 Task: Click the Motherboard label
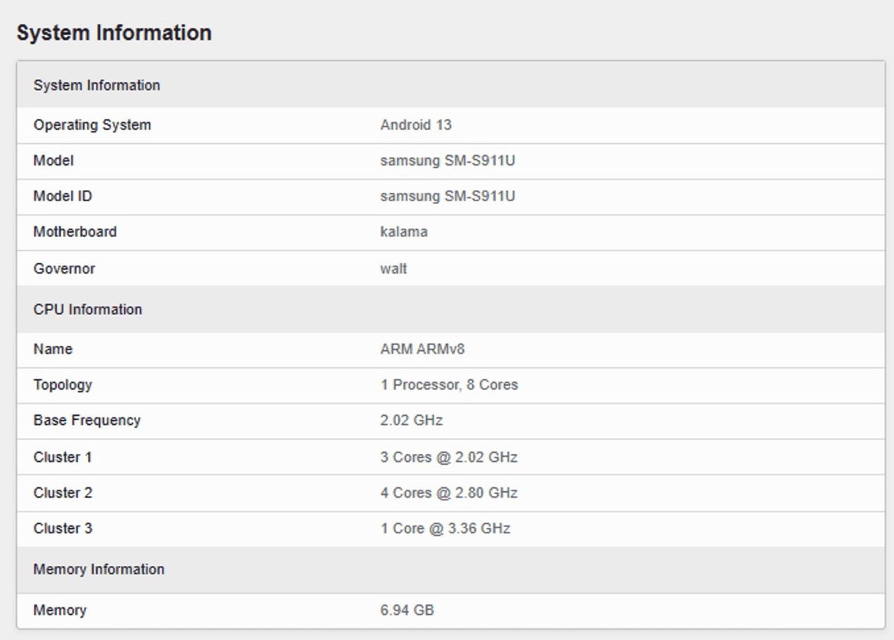pyautogui.click(x=75, y=232)
